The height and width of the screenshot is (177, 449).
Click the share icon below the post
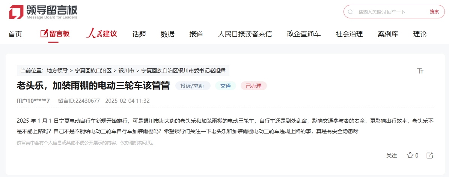(x=430, y=155)
